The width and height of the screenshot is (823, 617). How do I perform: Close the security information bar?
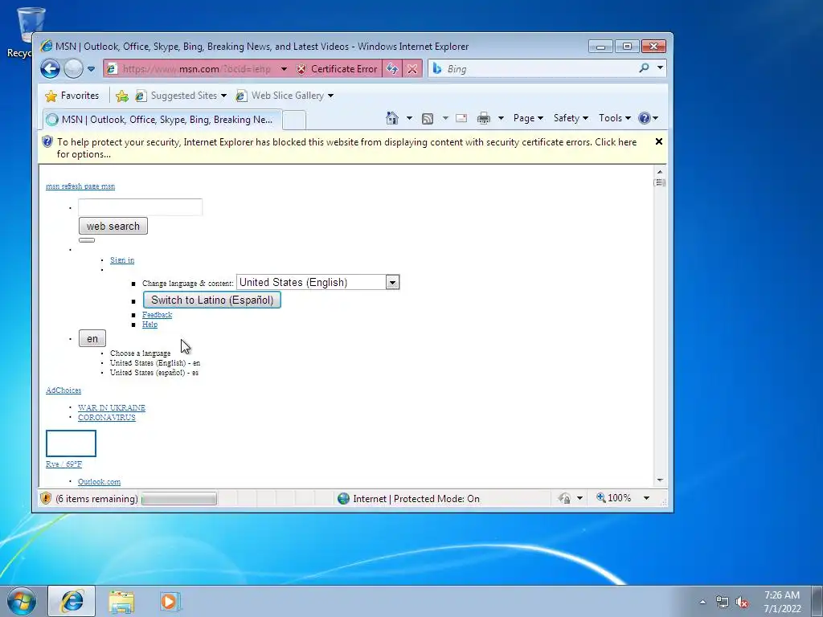pos(659,141)
